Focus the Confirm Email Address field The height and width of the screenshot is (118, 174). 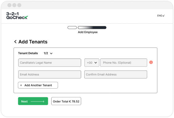[x=116, y=74]
